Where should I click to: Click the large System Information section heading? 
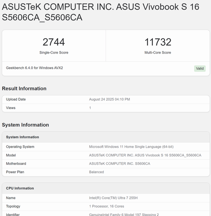click(x=25, y=125)
